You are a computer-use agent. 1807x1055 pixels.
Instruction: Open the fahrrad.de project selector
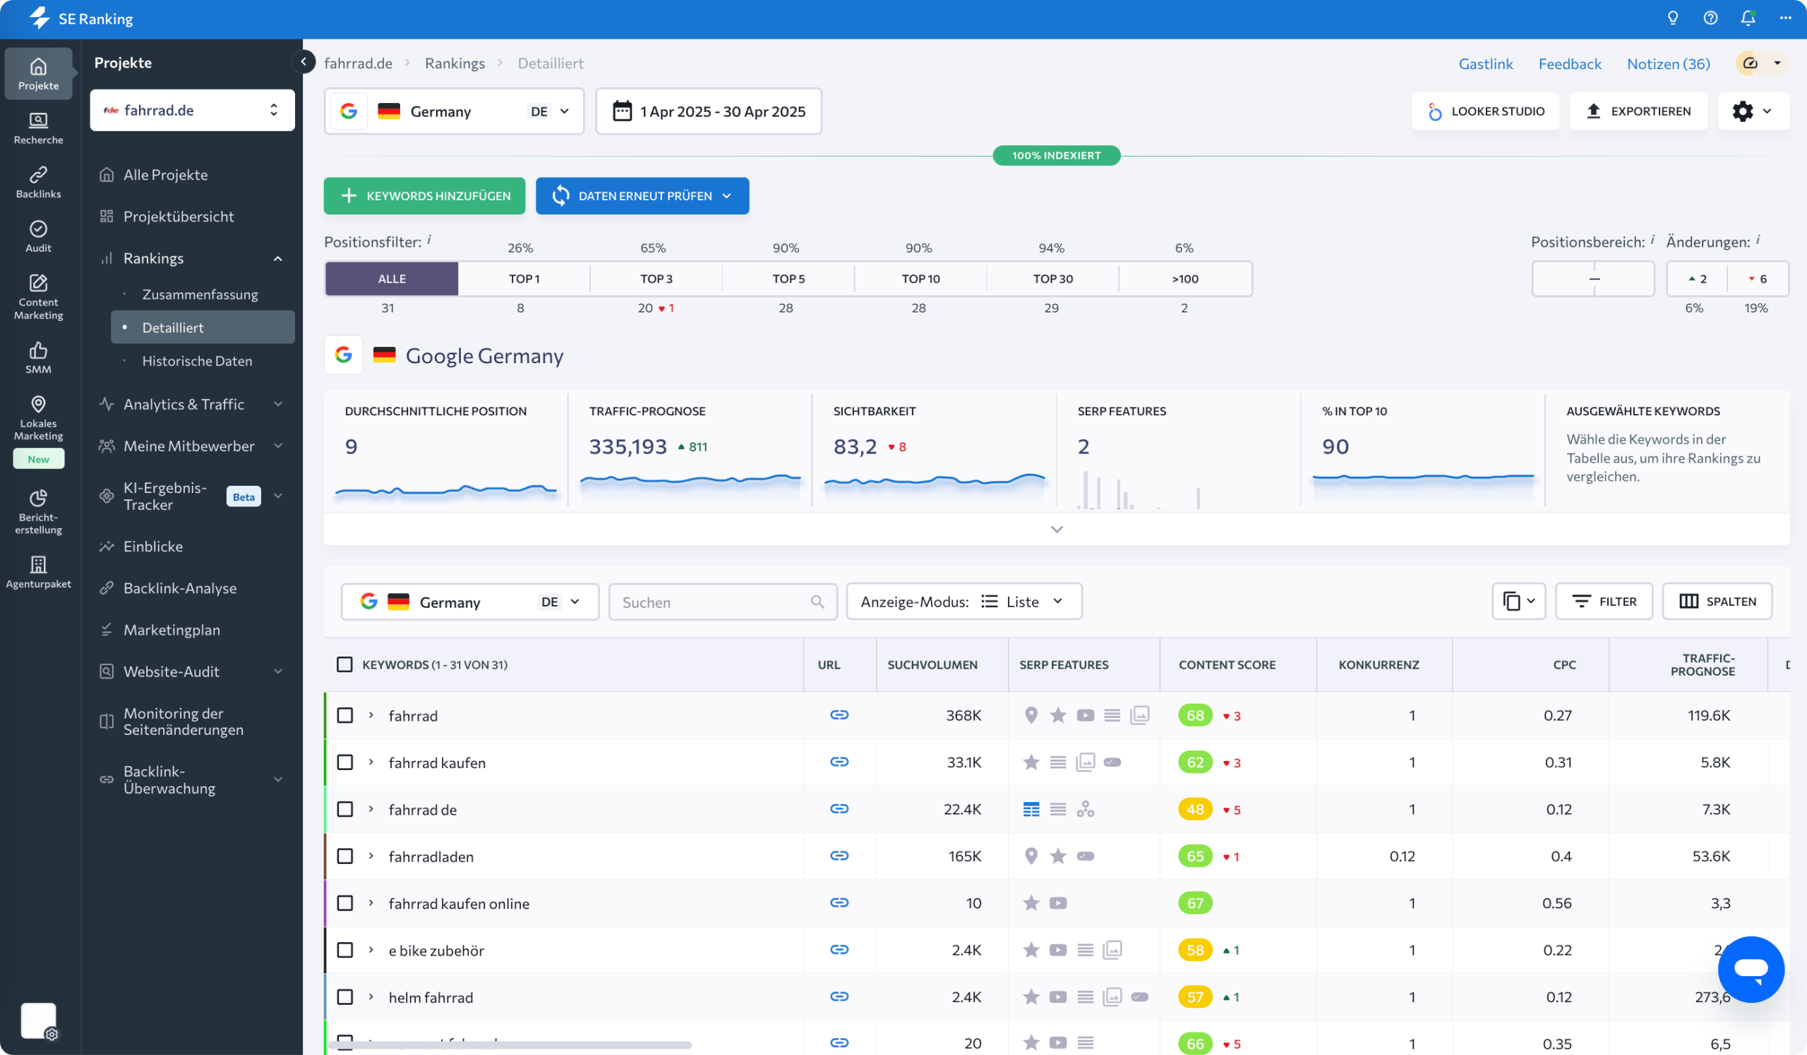[x=192, y=110]
